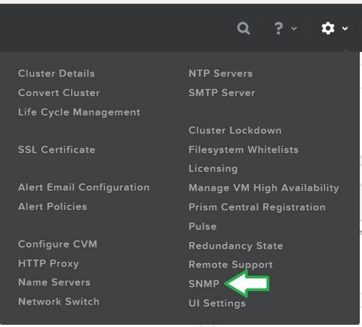The image size is (362, 327).
Task: Open Cluster Details
Action: click(56, 73)
